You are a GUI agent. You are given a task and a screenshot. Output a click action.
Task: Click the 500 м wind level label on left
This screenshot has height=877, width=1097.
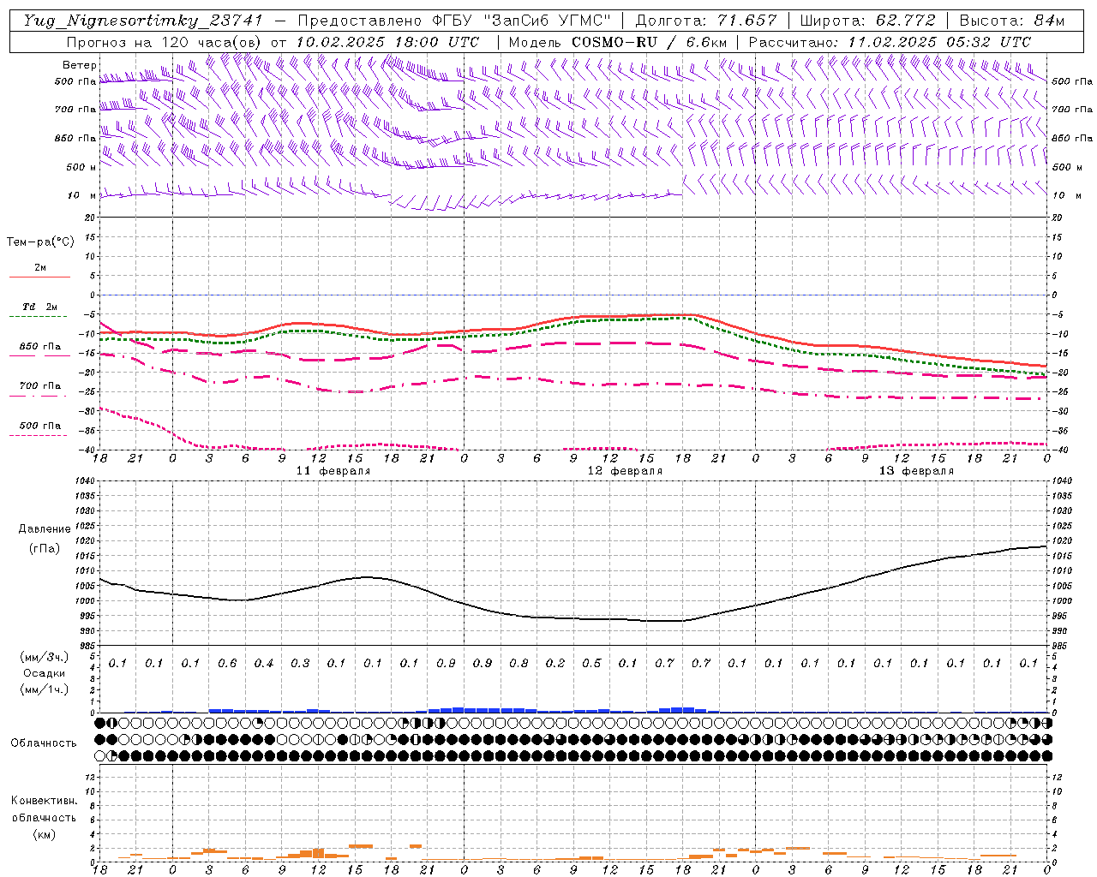pyautogui.click(x=81, y=167)
